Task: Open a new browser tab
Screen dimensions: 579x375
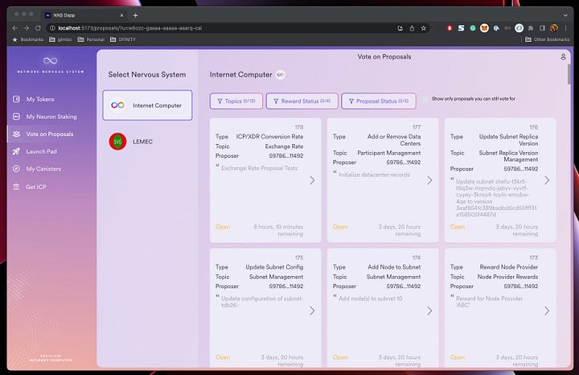Action: [x=136, y=15]
